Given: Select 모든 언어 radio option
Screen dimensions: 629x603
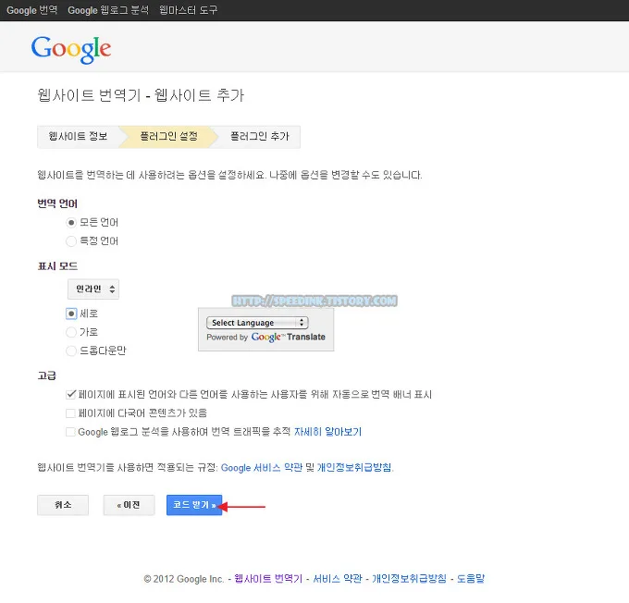Looking at the screenshot, I should 71,222.
